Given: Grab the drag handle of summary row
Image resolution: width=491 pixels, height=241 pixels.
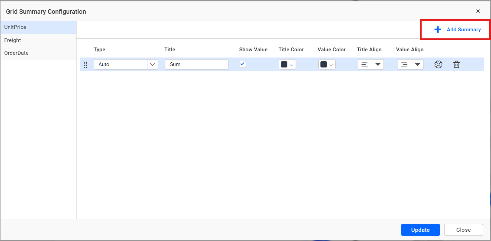Looking at the screenshot, I should point(86,65).
